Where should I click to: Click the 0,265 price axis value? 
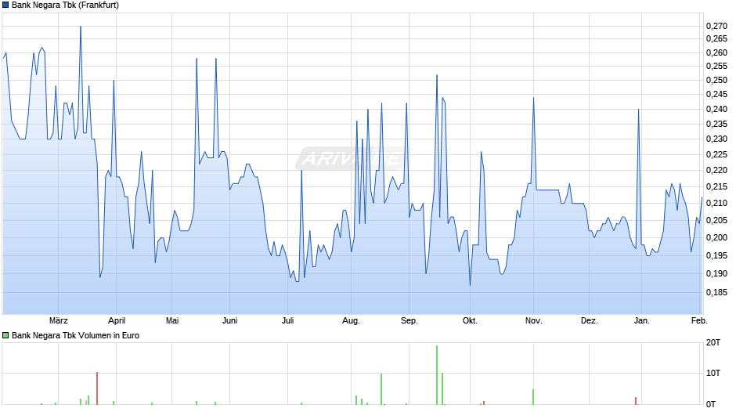coord(716,39)
